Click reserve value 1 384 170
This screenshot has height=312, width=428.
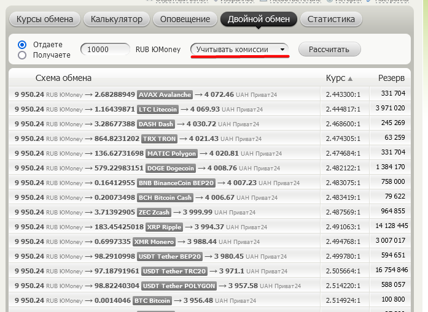(391, 167)
